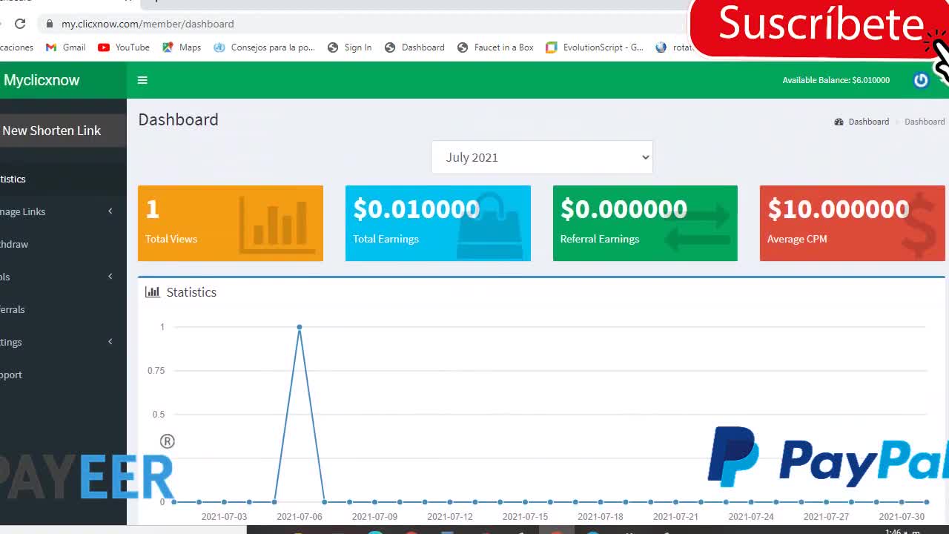The width and height of the screenshot is (949, 534).
Task: Click the Statistics bar chart icon
Action: (152, 292)
